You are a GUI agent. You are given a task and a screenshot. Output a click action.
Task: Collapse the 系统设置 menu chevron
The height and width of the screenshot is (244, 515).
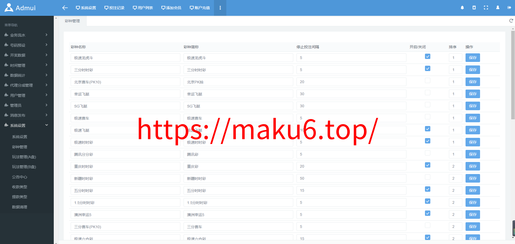pyautogui.click(x=47, y=125)
